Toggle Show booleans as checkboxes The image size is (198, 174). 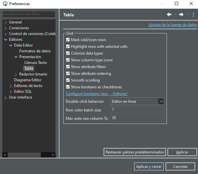pos(68,87)
